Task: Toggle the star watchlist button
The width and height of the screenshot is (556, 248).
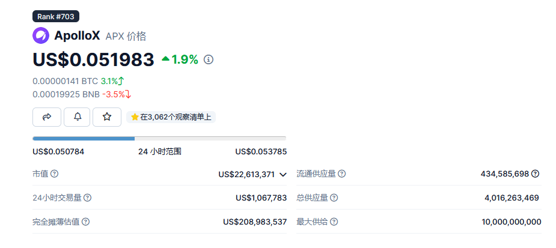Action: click(107, 117)
